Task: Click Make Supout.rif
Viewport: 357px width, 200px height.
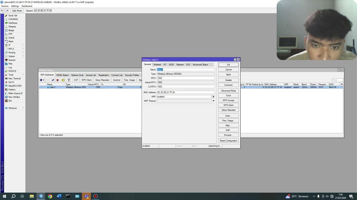Action: pos(15,93)
